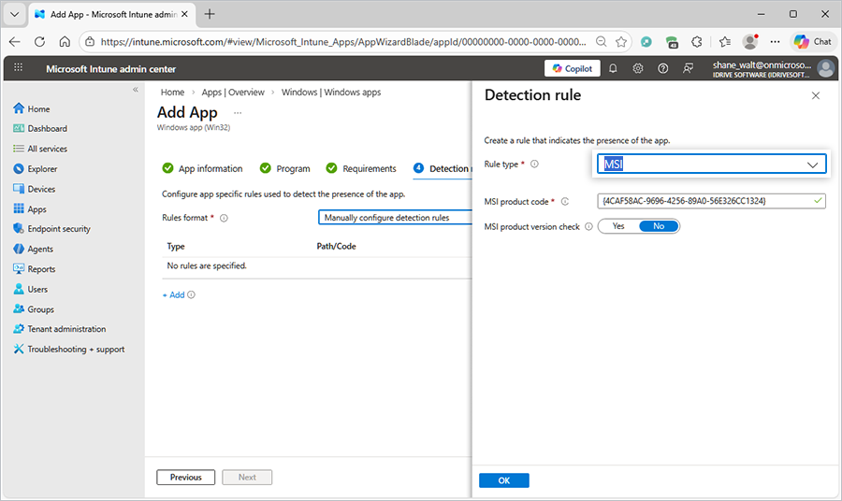This screenshot has height=501, width=842.
Task: Click the OK button
Action: [503, 480]
